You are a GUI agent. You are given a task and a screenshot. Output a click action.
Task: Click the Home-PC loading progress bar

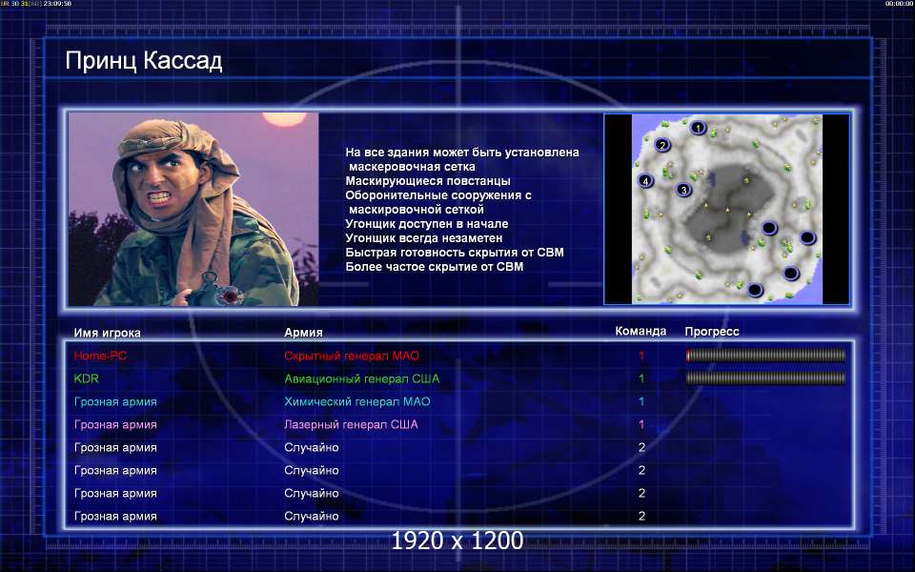(x=765, y=356)
